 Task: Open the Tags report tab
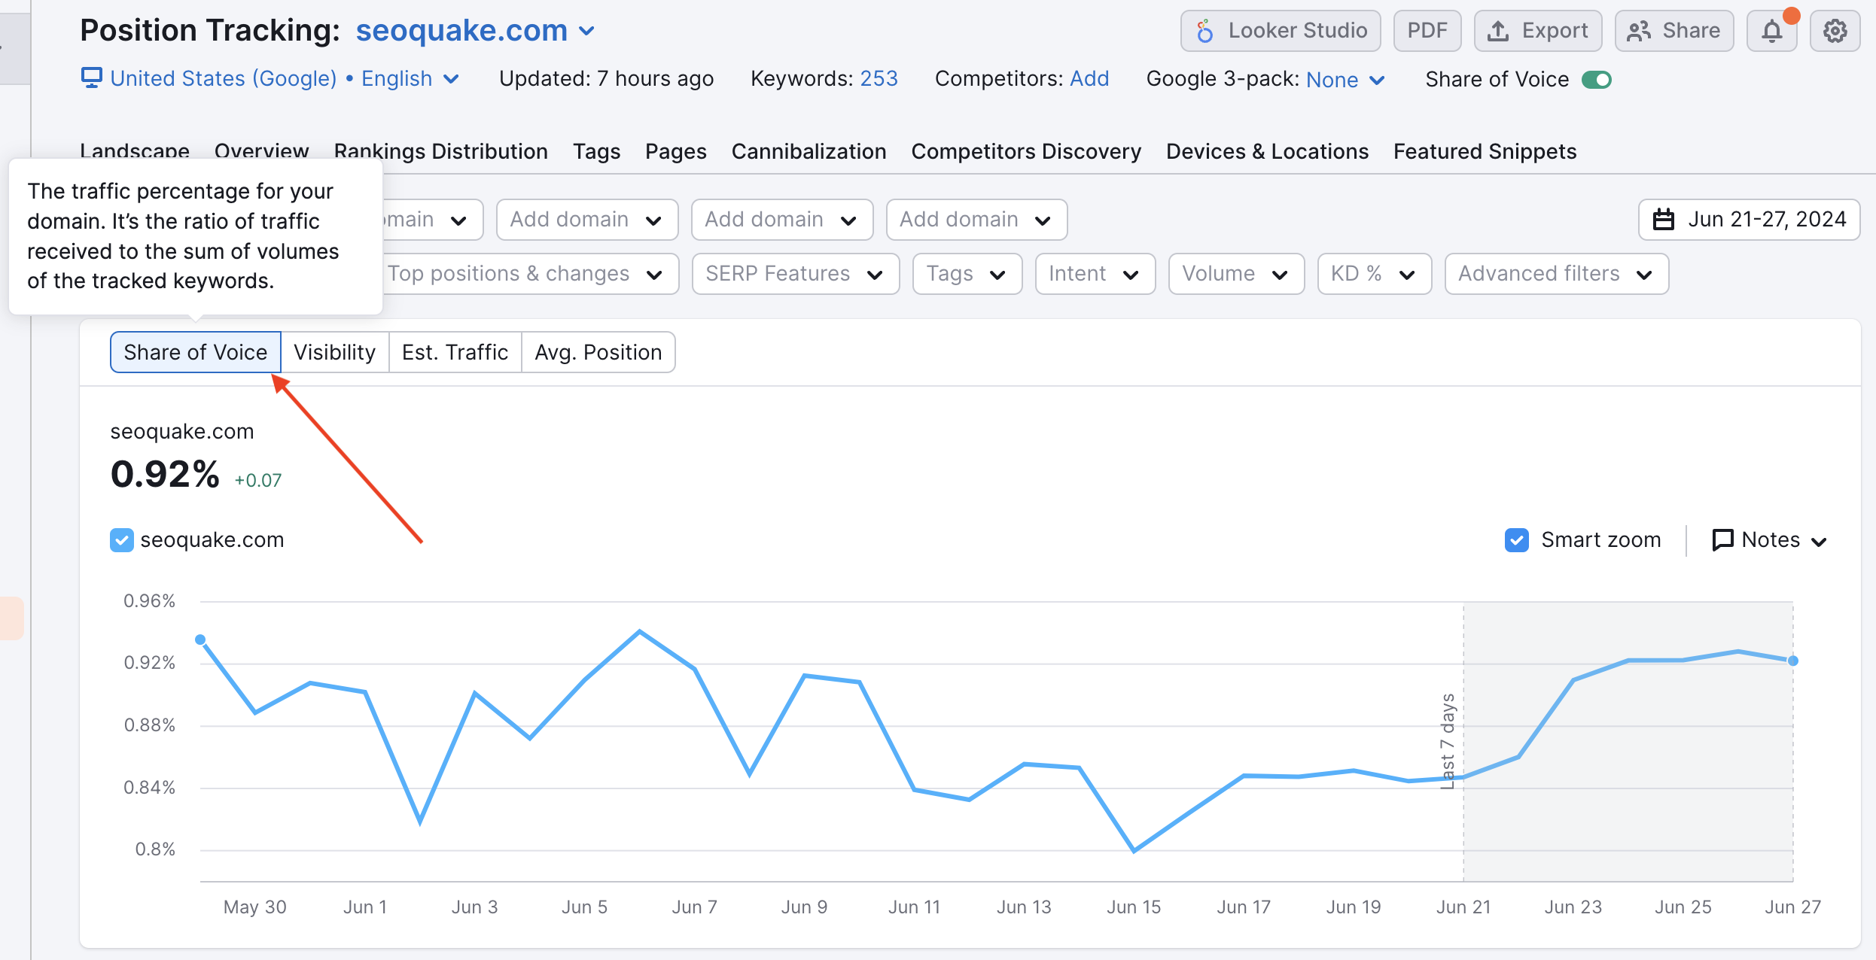pyautogui.click(x=596, y=151)
